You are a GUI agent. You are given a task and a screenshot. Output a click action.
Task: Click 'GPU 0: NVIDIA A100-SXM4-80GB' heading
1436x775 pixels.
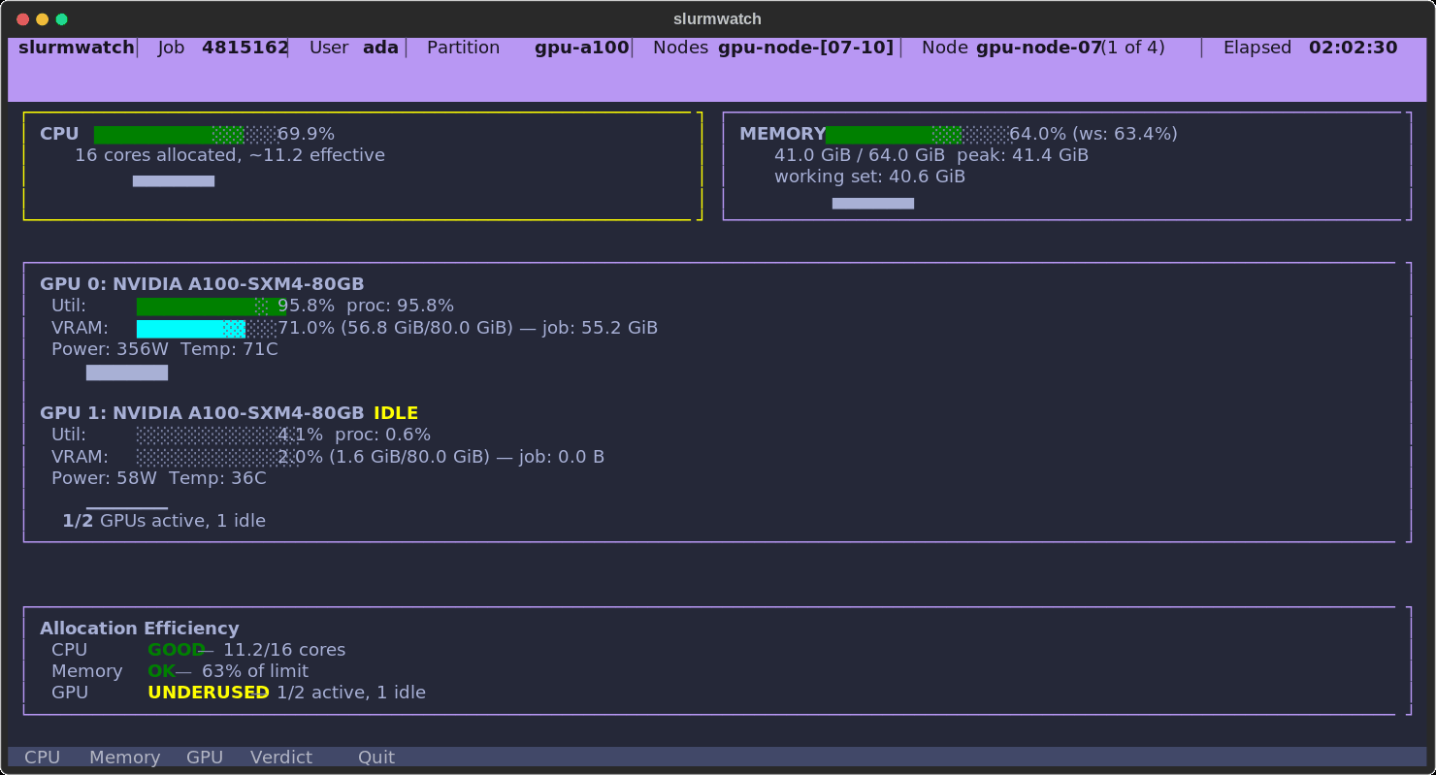(202, 284)
